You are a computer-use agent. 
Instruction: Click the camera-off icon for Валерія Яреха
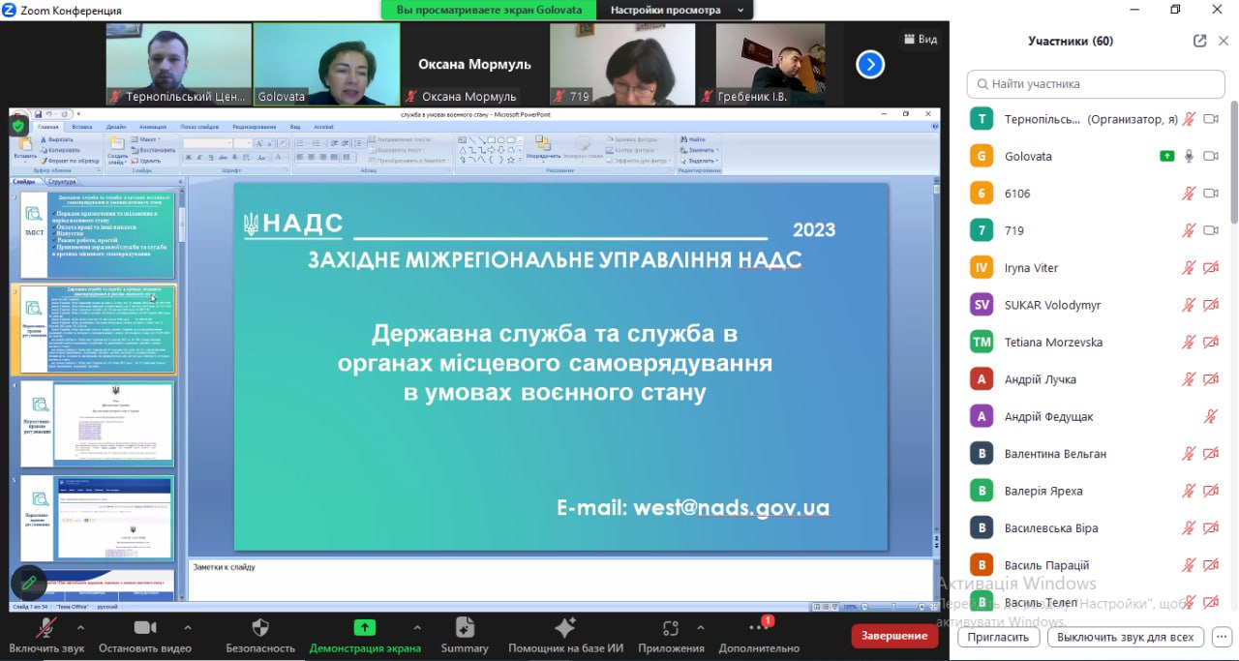pos(1210,491)
